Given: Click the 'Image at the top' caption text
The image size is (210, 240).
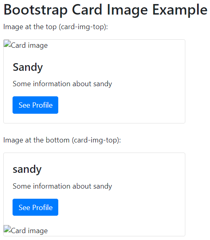Looking at the screenshot, I should click(x=30, y=27).
